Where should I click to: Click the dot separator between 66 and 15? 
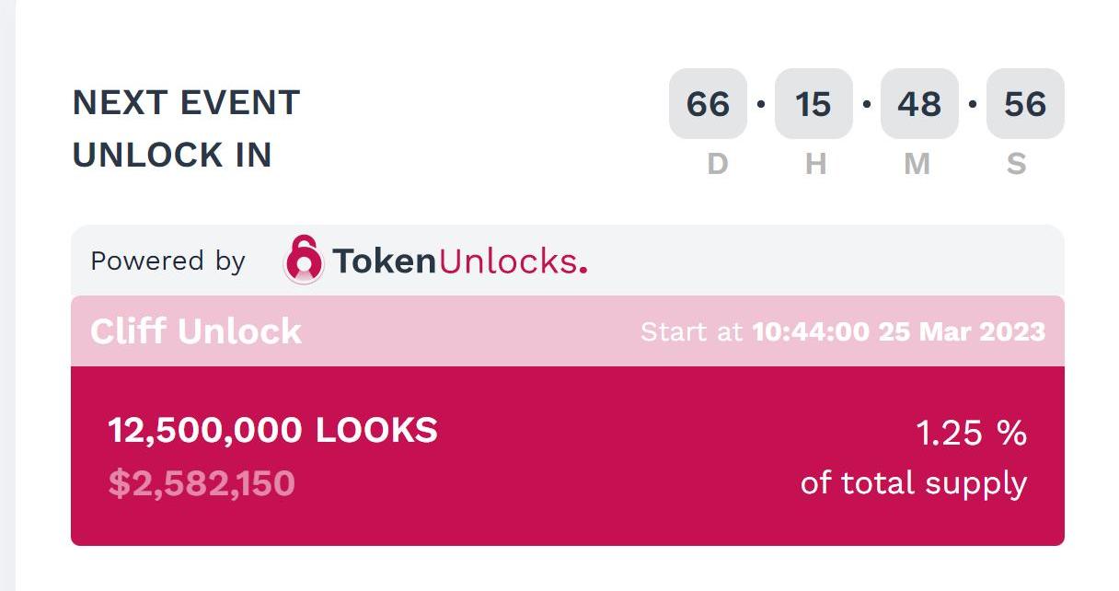click(x=761, y=104)
